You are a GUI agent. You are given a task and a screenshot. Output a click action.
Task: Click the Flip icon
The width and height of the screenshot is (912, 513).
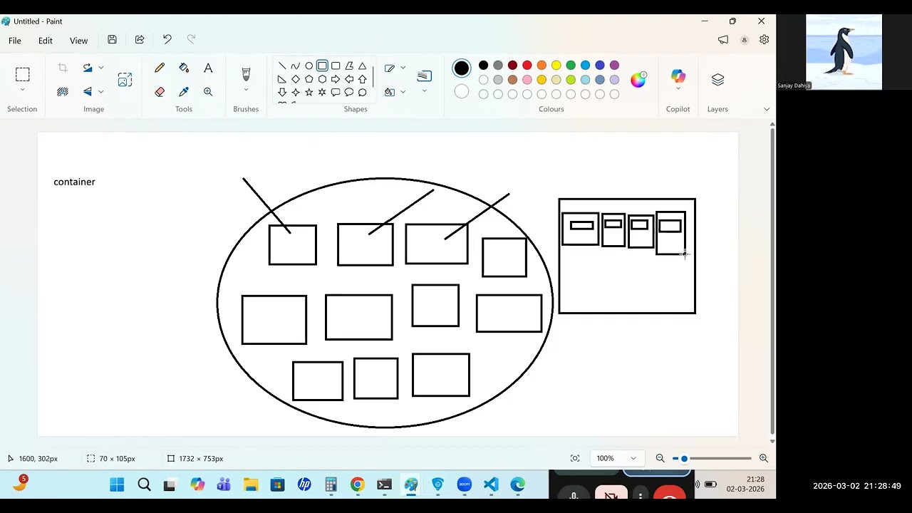[88, 91]
